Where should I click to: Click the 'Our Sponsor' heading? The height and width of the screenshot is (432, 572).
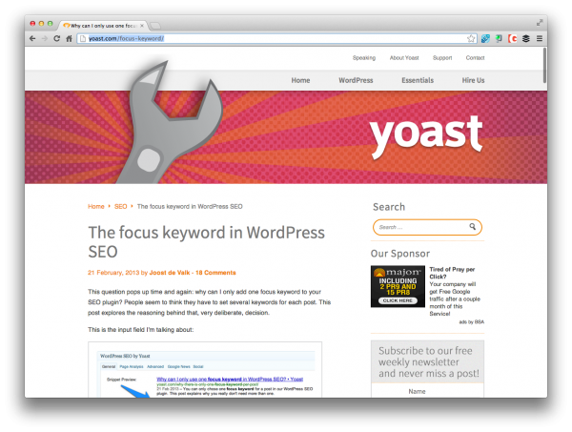400,254
